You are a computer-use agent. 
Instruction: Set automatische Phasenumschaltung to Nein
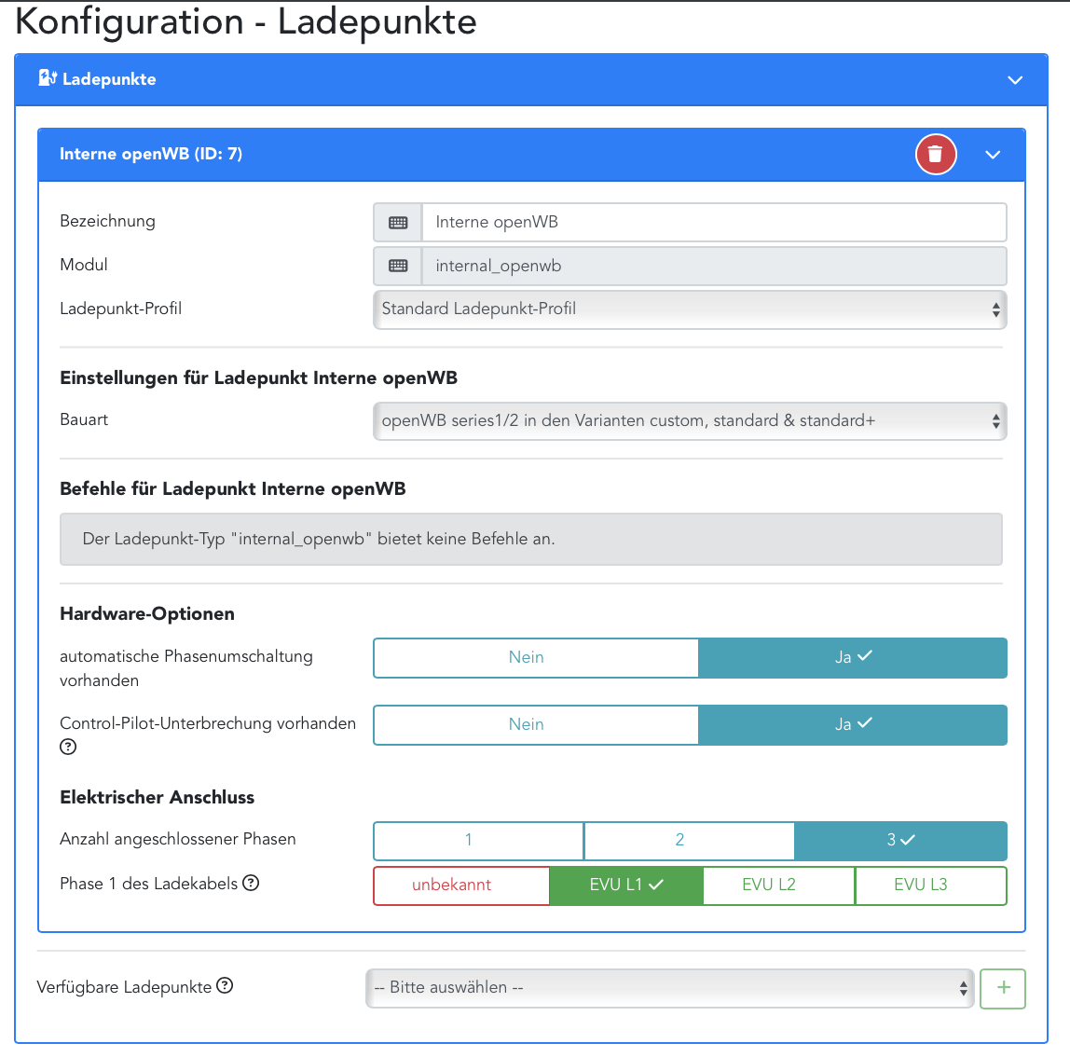point(536,658)
